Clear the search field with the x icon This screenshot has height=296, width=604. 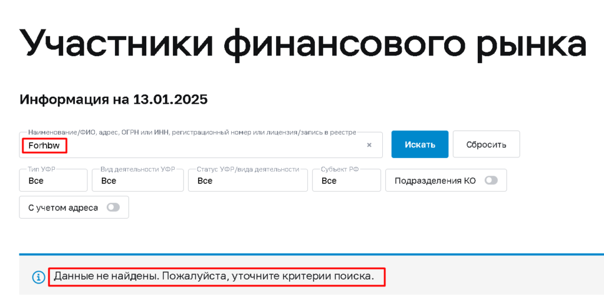click(x=369, y=145)
